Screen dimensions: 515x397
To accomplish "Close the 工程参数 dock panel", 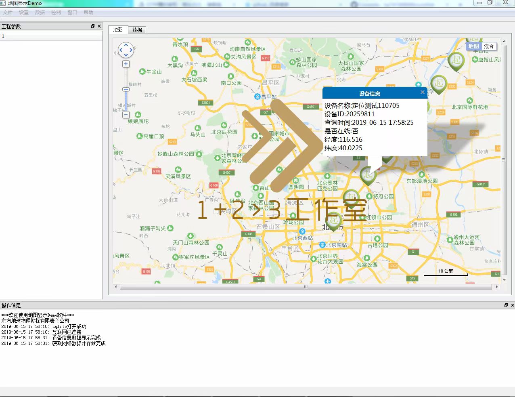I will coord(99,26).
